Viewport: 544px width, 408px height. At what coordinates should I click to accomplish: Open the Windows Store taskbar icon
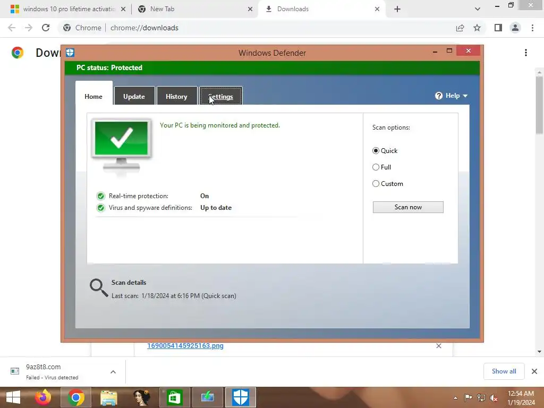pyautogui.click(x=174, y=397)
